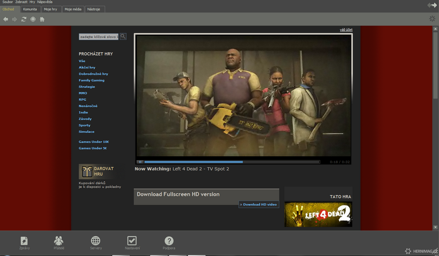
Task: Switch to the Nástroje tab
Action: 94,9
